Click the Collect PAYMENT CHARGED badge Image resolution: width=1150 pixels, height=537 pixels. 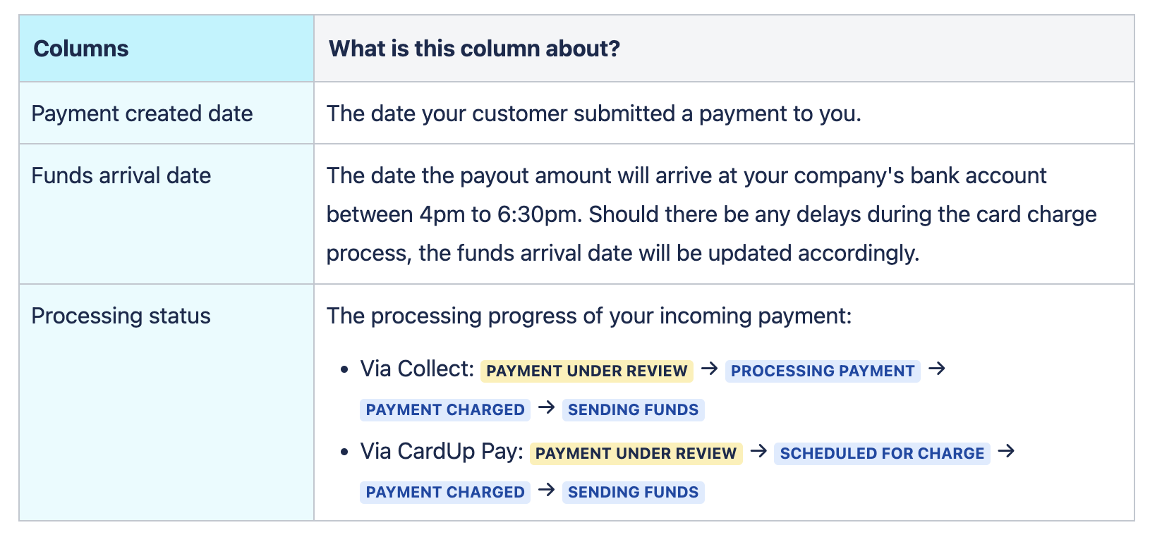pyautogui.click(x=445, y=409)
